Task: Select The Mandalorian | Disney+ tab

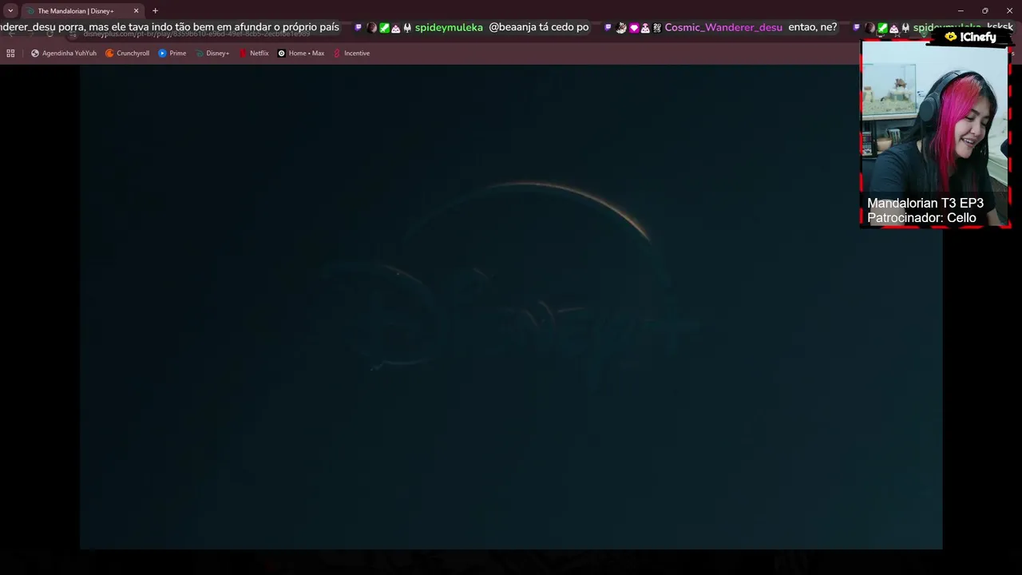Action: point(83,10)
